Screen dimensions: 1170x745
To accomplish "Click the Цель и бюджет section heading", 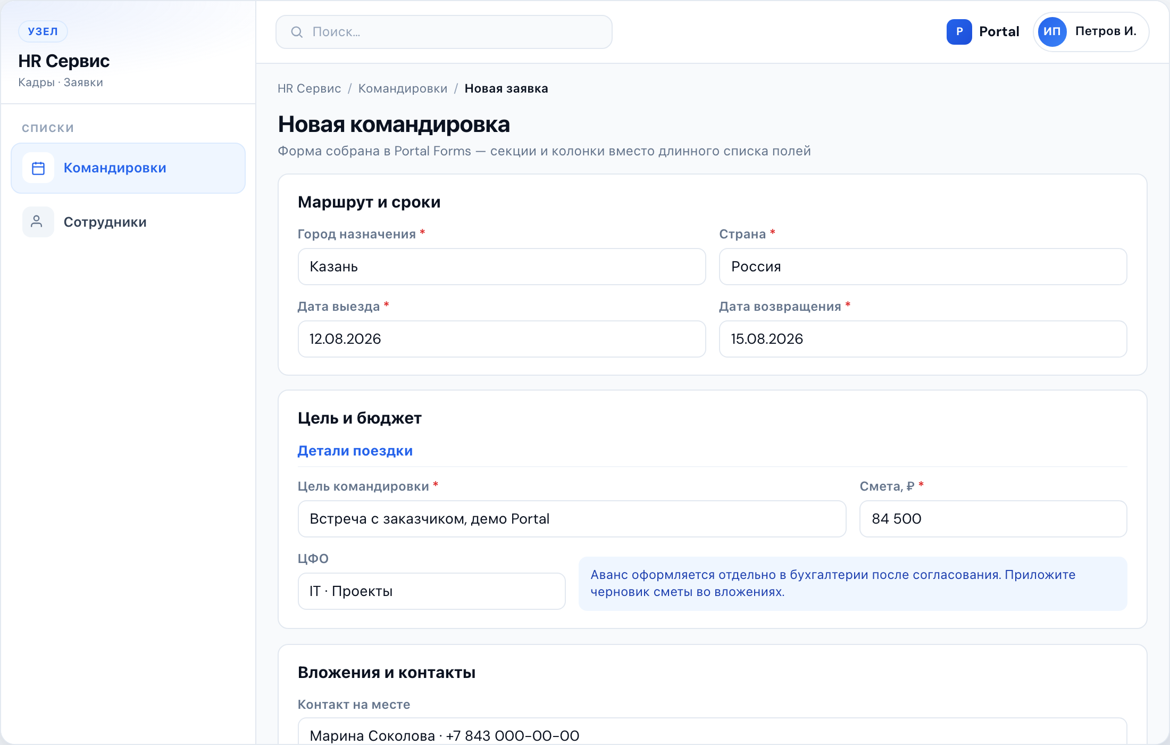I will click(360, 418).
